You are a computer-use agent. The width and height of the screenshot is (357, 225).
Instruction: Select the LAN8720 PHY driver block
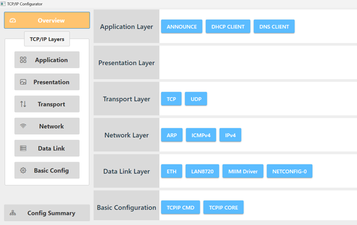(202, 171)
